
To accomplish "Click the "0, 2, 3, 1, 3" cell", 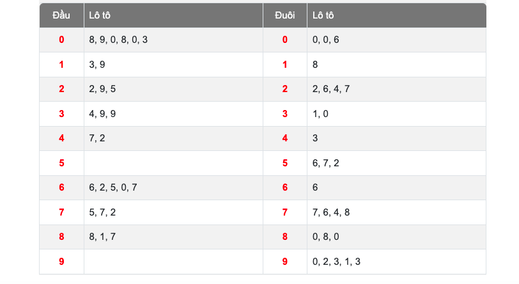I will (336, 261).
